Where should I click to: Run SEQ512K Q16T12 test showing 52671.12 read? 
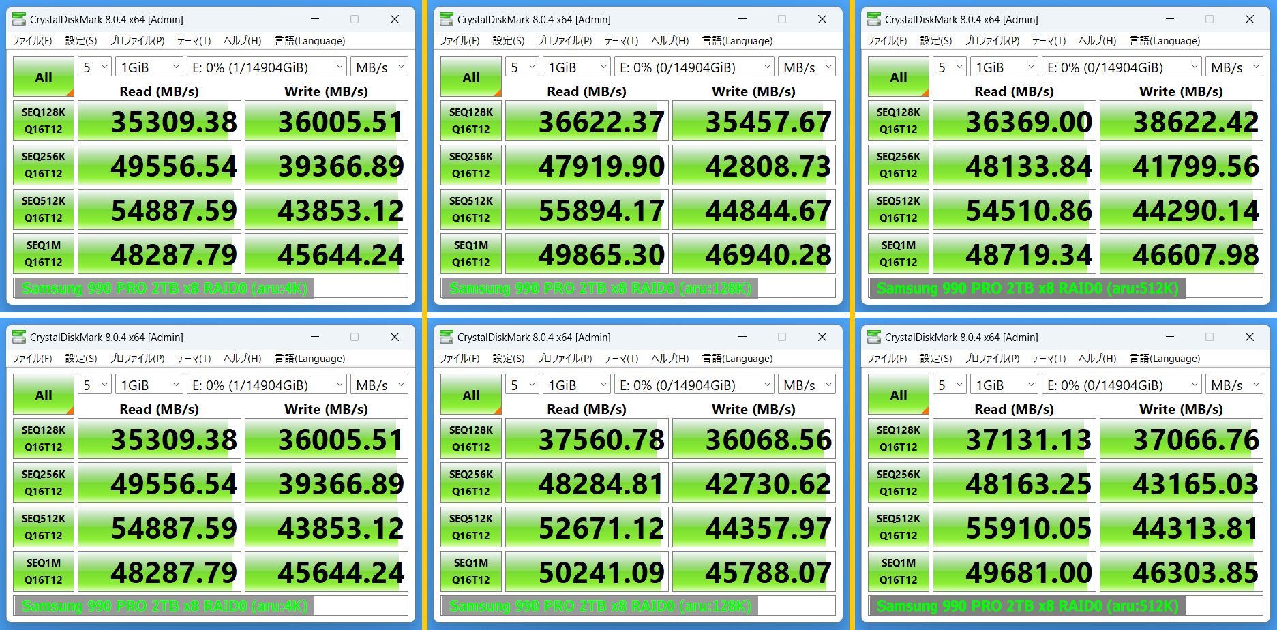click(x=471, y=527)
